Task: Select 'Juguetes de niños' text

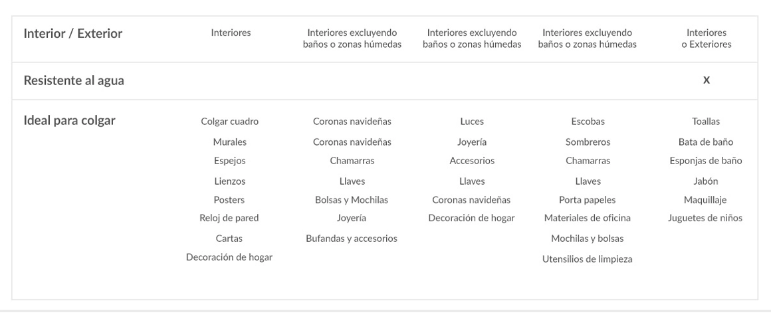Action: (706, 218)
